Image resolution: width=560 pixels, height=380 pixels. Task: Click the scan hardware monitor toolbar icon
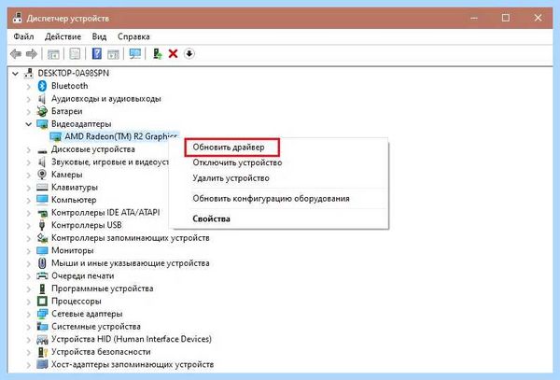click(135, 54)
